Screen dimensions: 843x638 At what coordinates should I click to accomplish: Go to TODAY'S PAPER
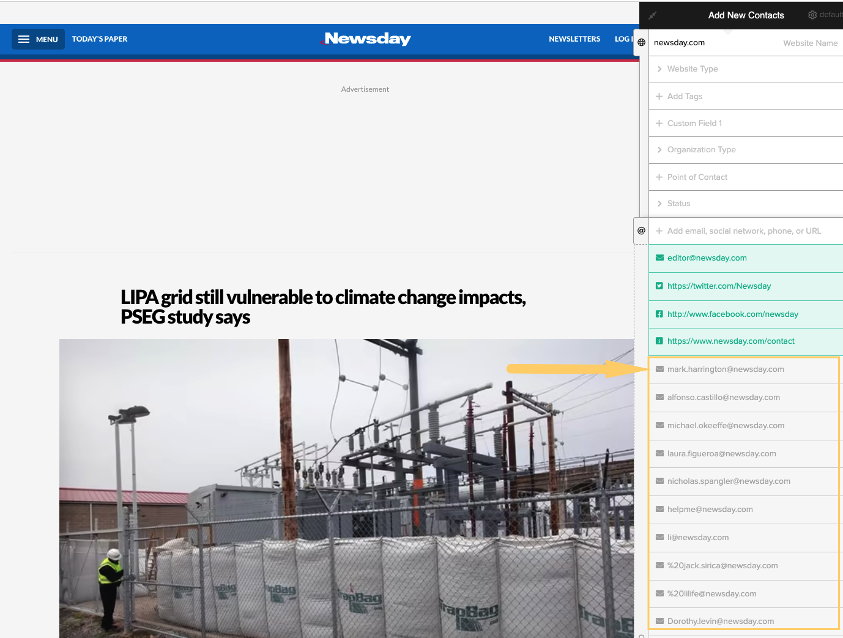pos(100,39)
